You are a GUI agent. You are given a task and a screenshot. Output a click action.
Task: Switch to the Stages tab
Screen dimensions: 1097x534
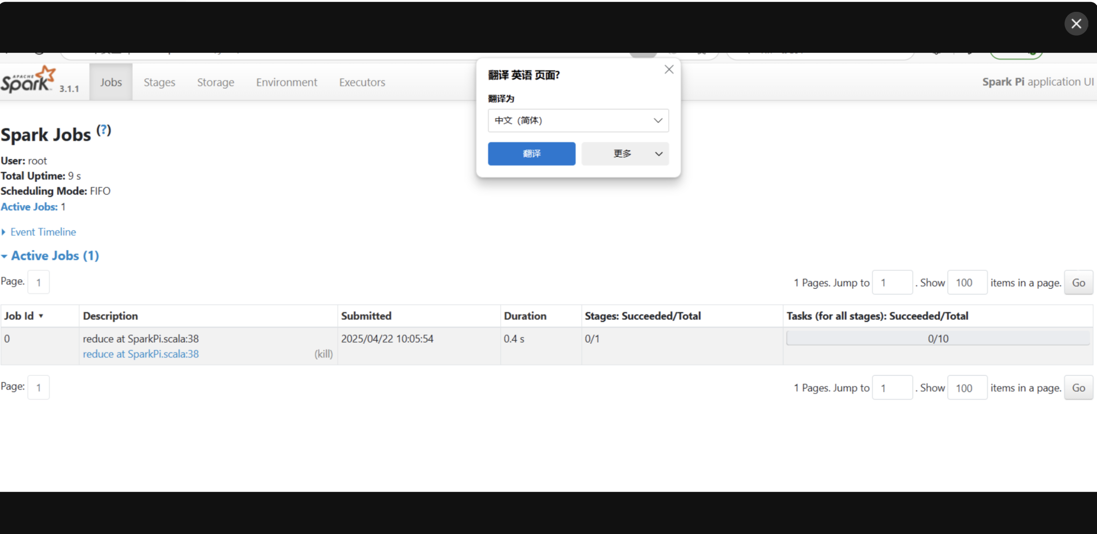click(x=159, y=83)
